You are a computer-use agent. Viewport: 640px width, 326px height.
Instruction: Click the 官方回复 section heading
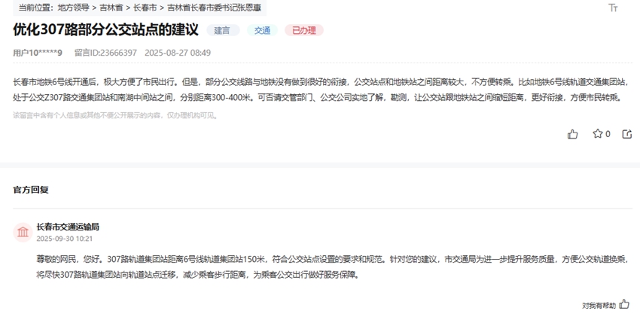pyautogui.click(x=31, y=190)
